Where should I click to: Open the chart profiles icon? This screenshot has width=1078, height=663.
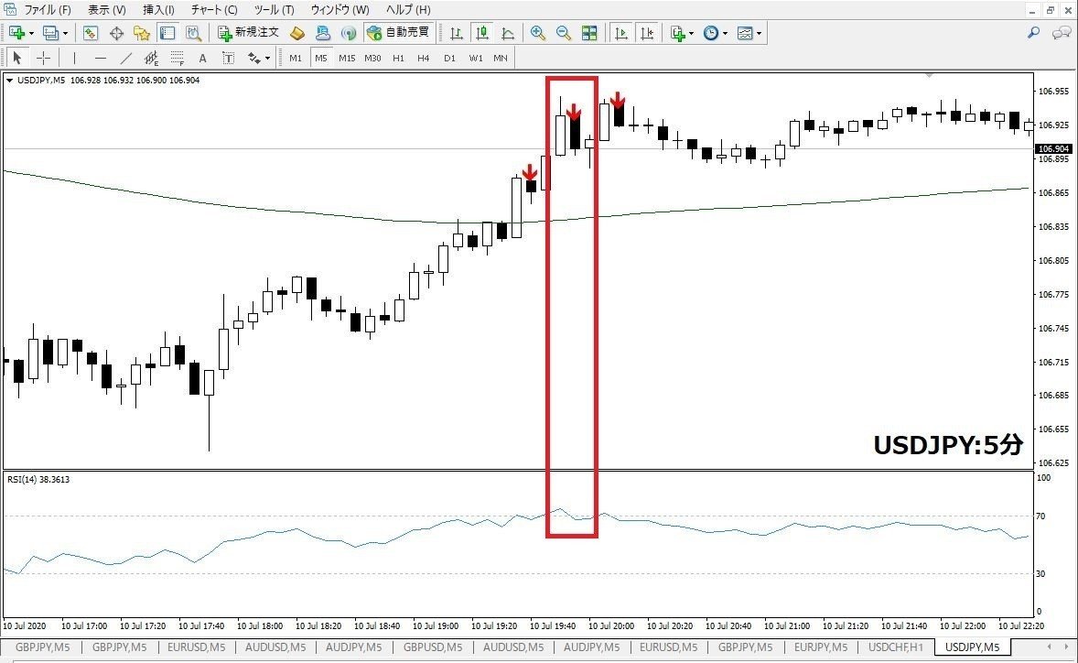click(50, 32)
